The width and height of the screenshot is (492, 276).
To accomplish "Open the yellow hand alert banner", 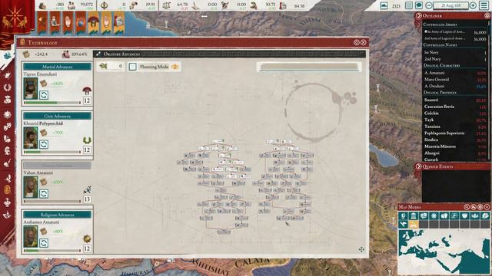I will pos(106,23).
